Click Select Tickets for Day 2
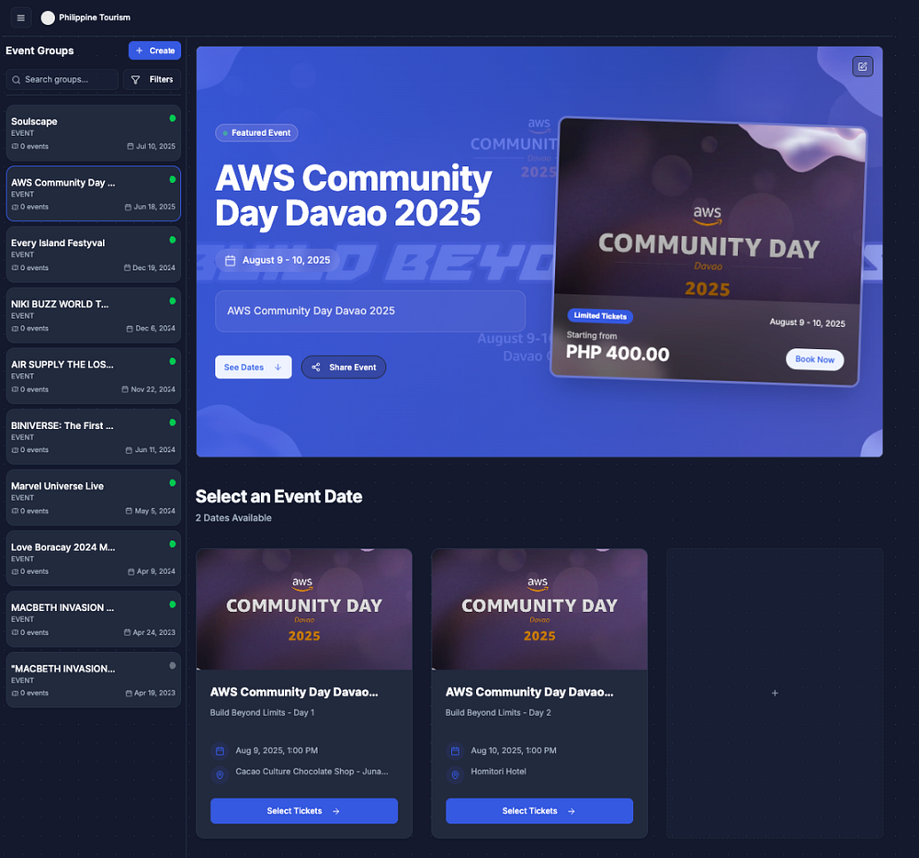The width and height of the screenshot is (919, 858). pos(539,811)
